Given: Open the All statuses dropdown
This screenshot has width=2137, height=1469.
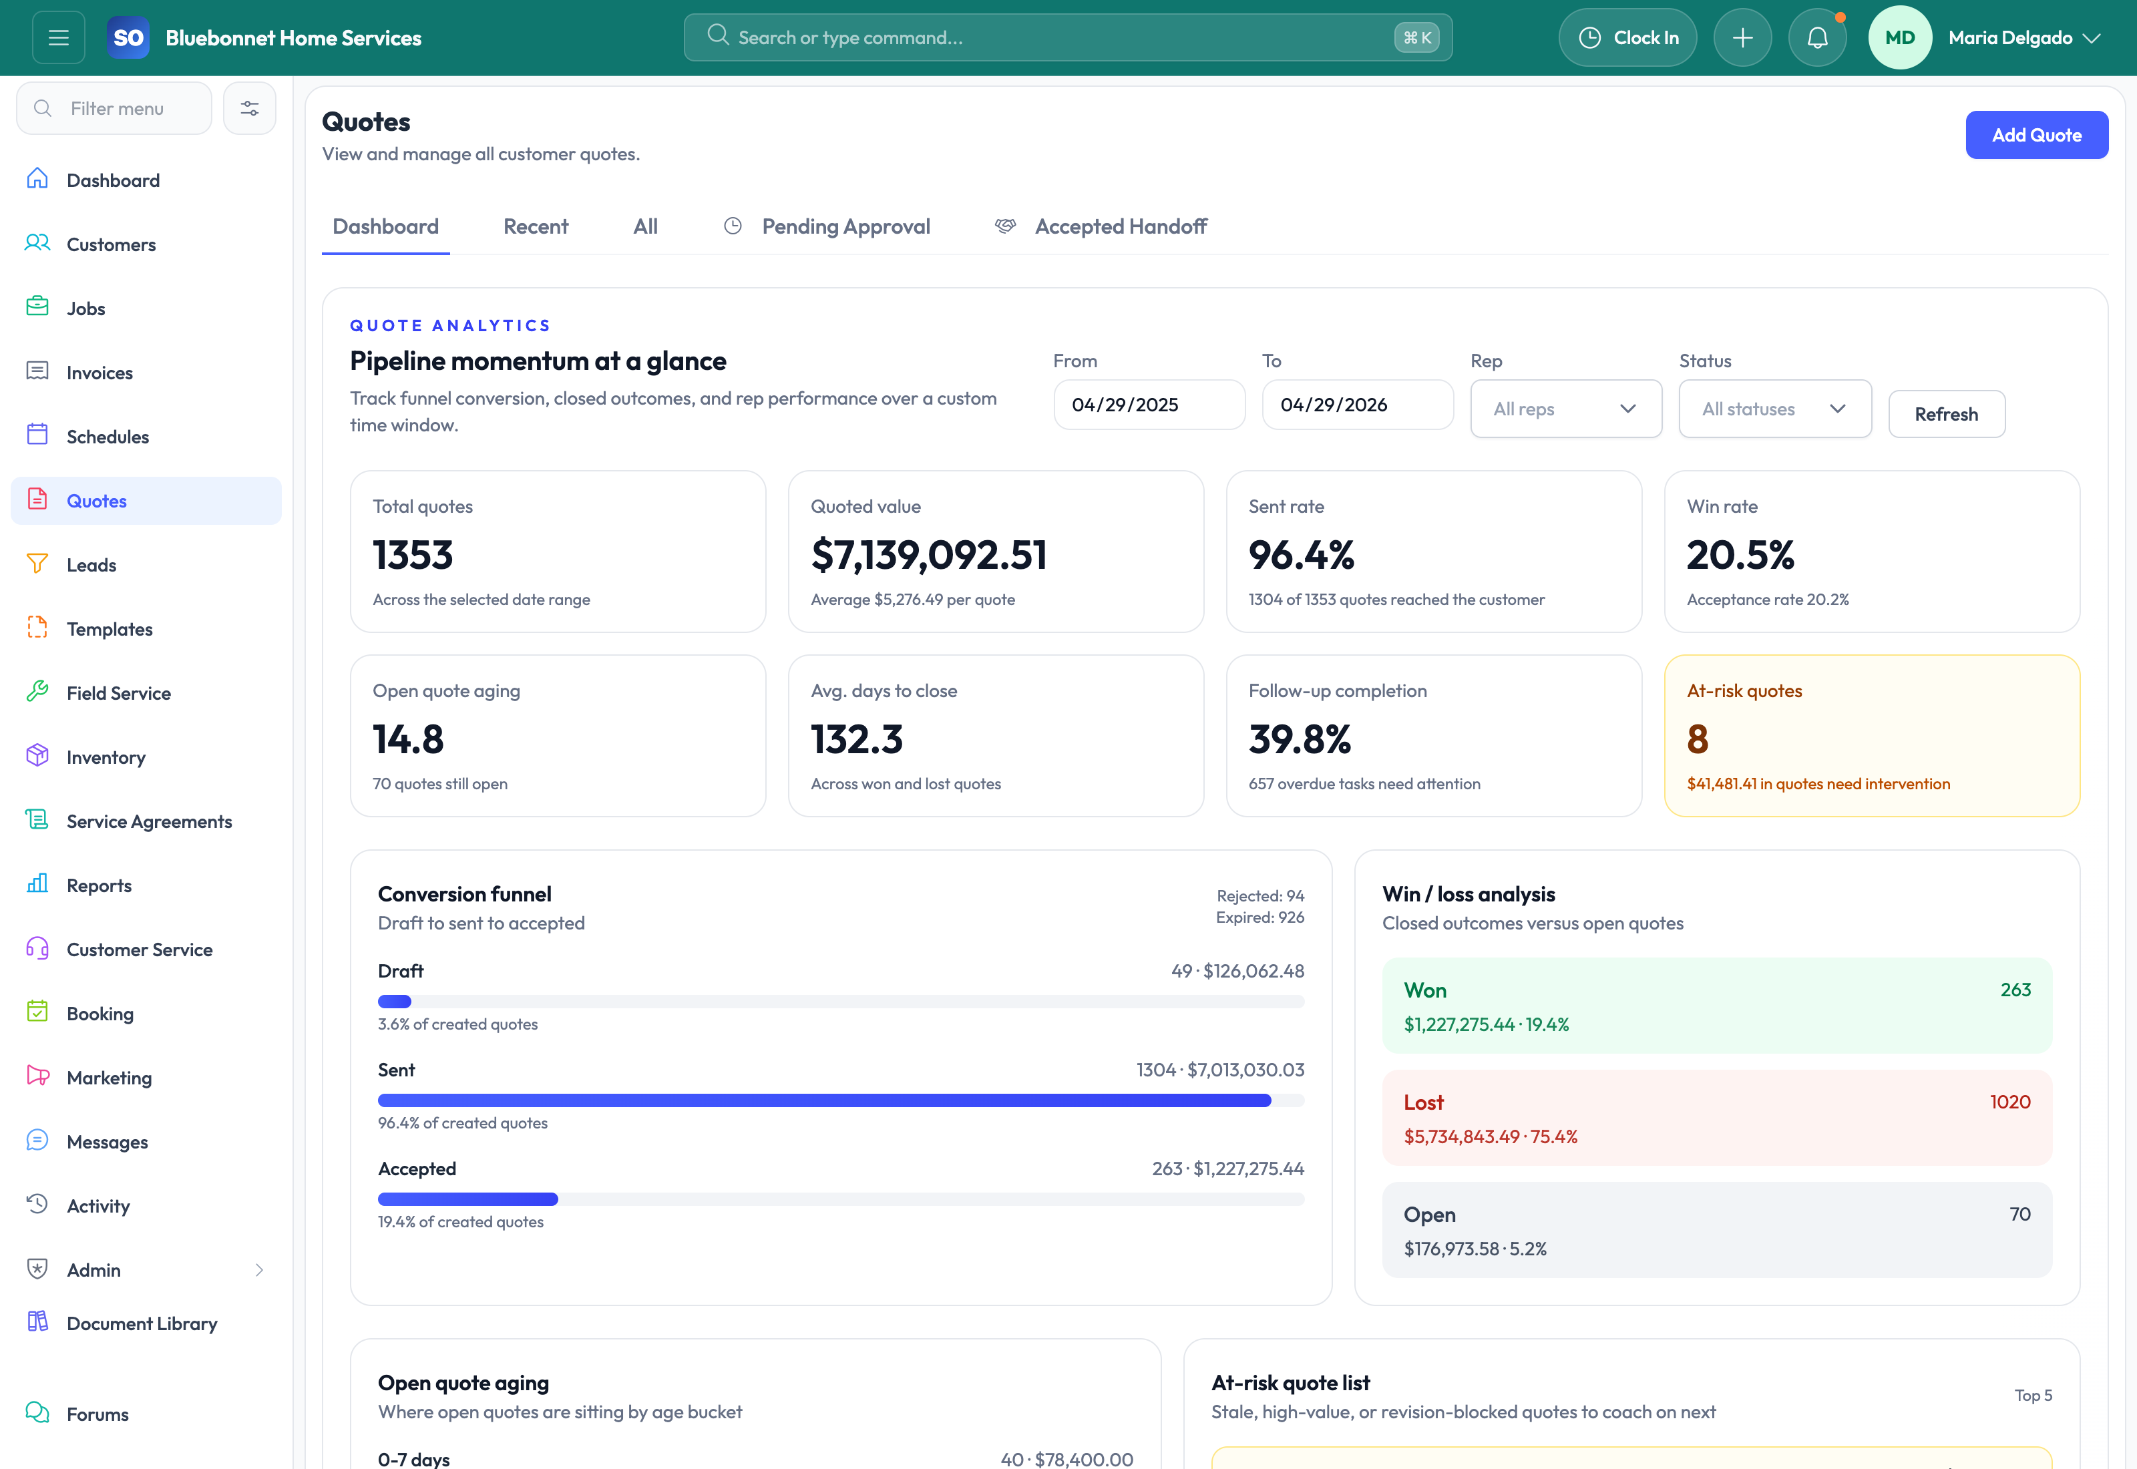Looking at the screenshot, I should pyautogui.click(x=1774, y=409).
